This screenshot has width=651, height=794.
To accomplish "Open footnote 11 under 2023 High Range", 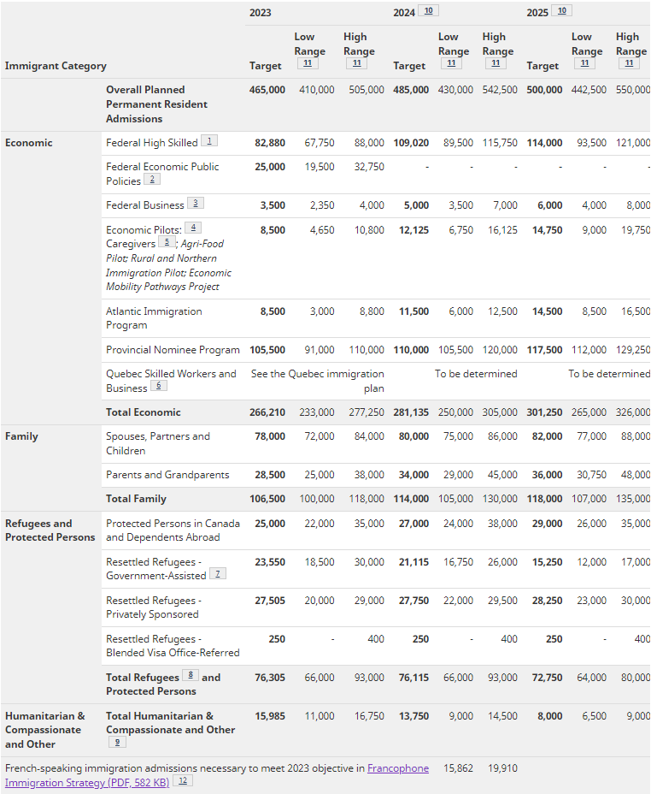I will pos(357,63).
